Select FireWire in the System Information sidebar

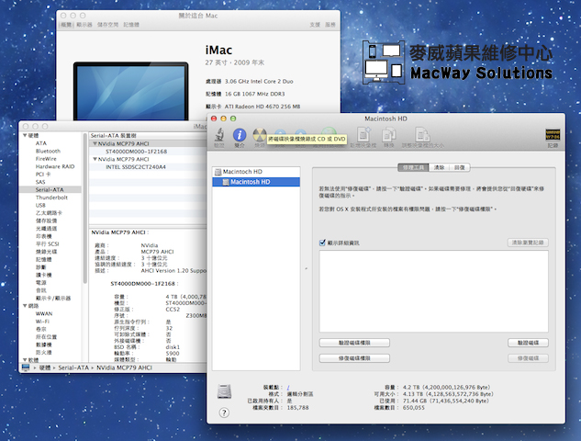point(46,159)
